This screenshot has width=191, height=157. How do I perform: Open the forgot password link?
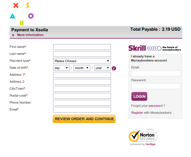(155, 106)
